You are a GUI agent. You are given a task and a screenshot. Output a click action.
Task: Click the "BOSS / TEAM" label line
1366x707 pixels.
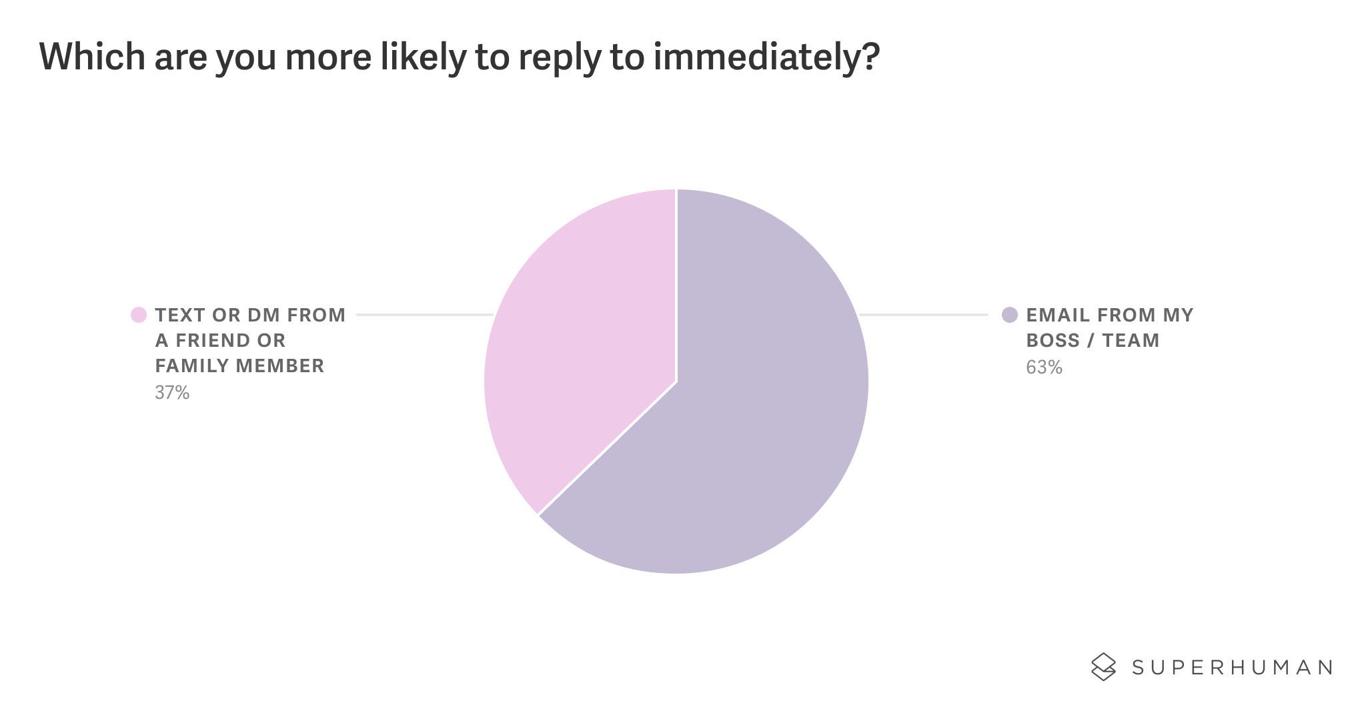point(1093,340)
